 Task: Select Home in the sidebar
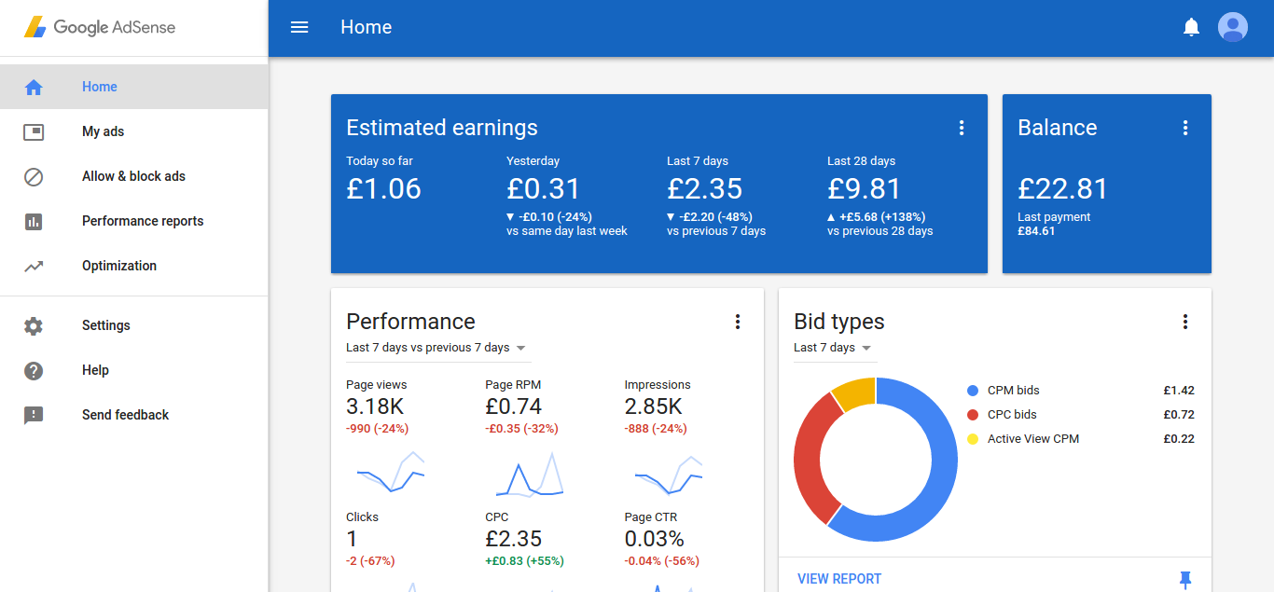pyautogui.click(x=100, y=87)
